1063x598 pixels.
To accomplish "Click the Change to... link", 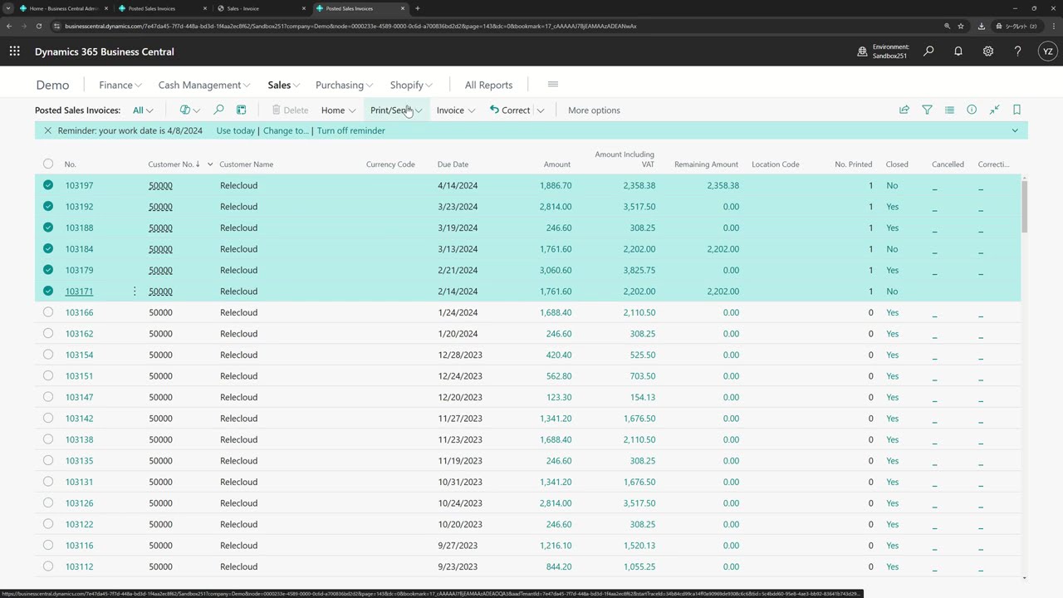I will (x=286, y=130).
